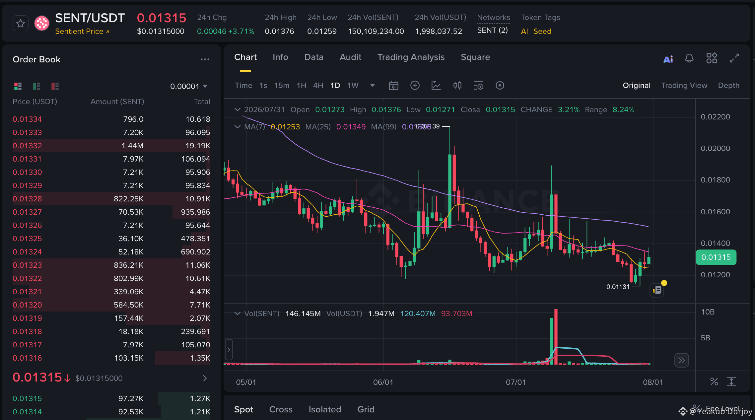Change candlestick chart style icon
This screenshot has height=420, width=755.
457,85
